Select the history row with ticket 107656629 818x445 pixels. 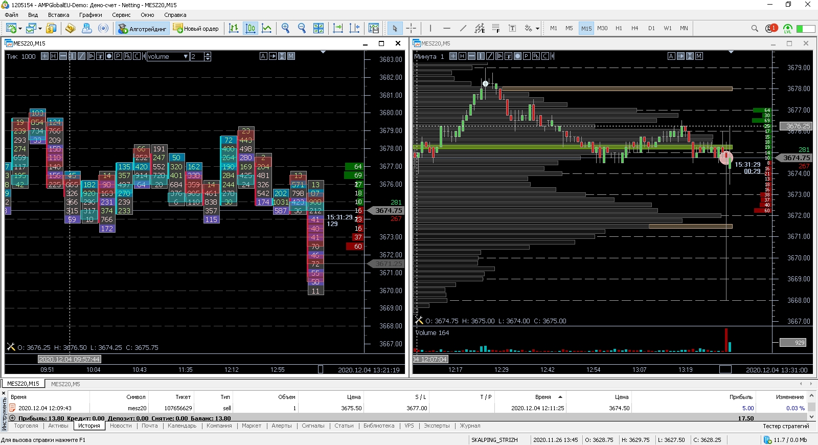pyautogui.click(x=407, y=408)
